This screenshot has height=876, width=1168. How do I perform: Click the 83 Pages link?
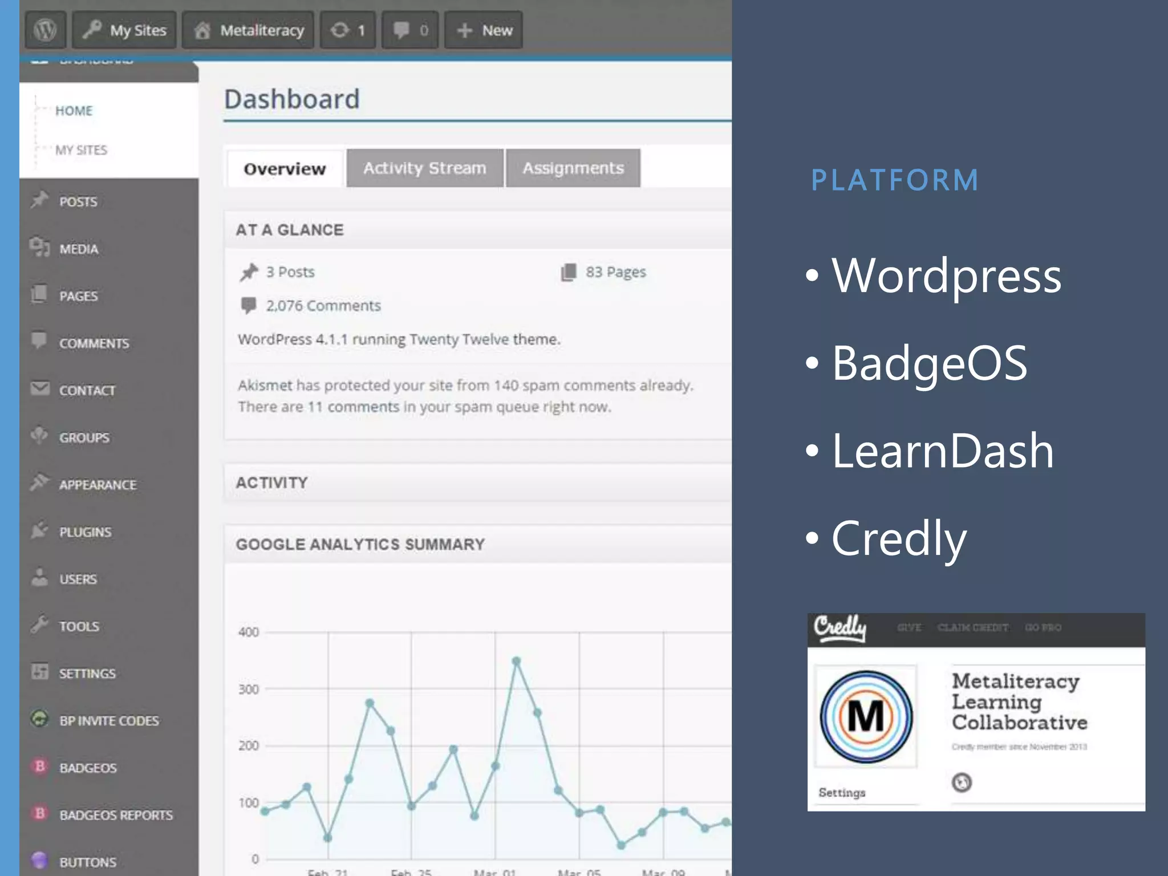[616, 272]
